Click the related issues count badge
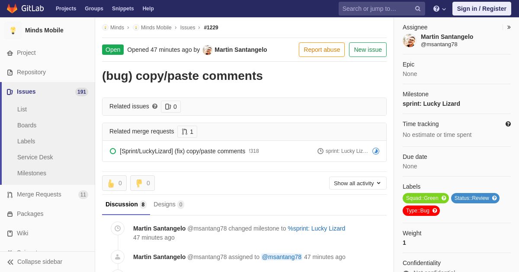 171,107
